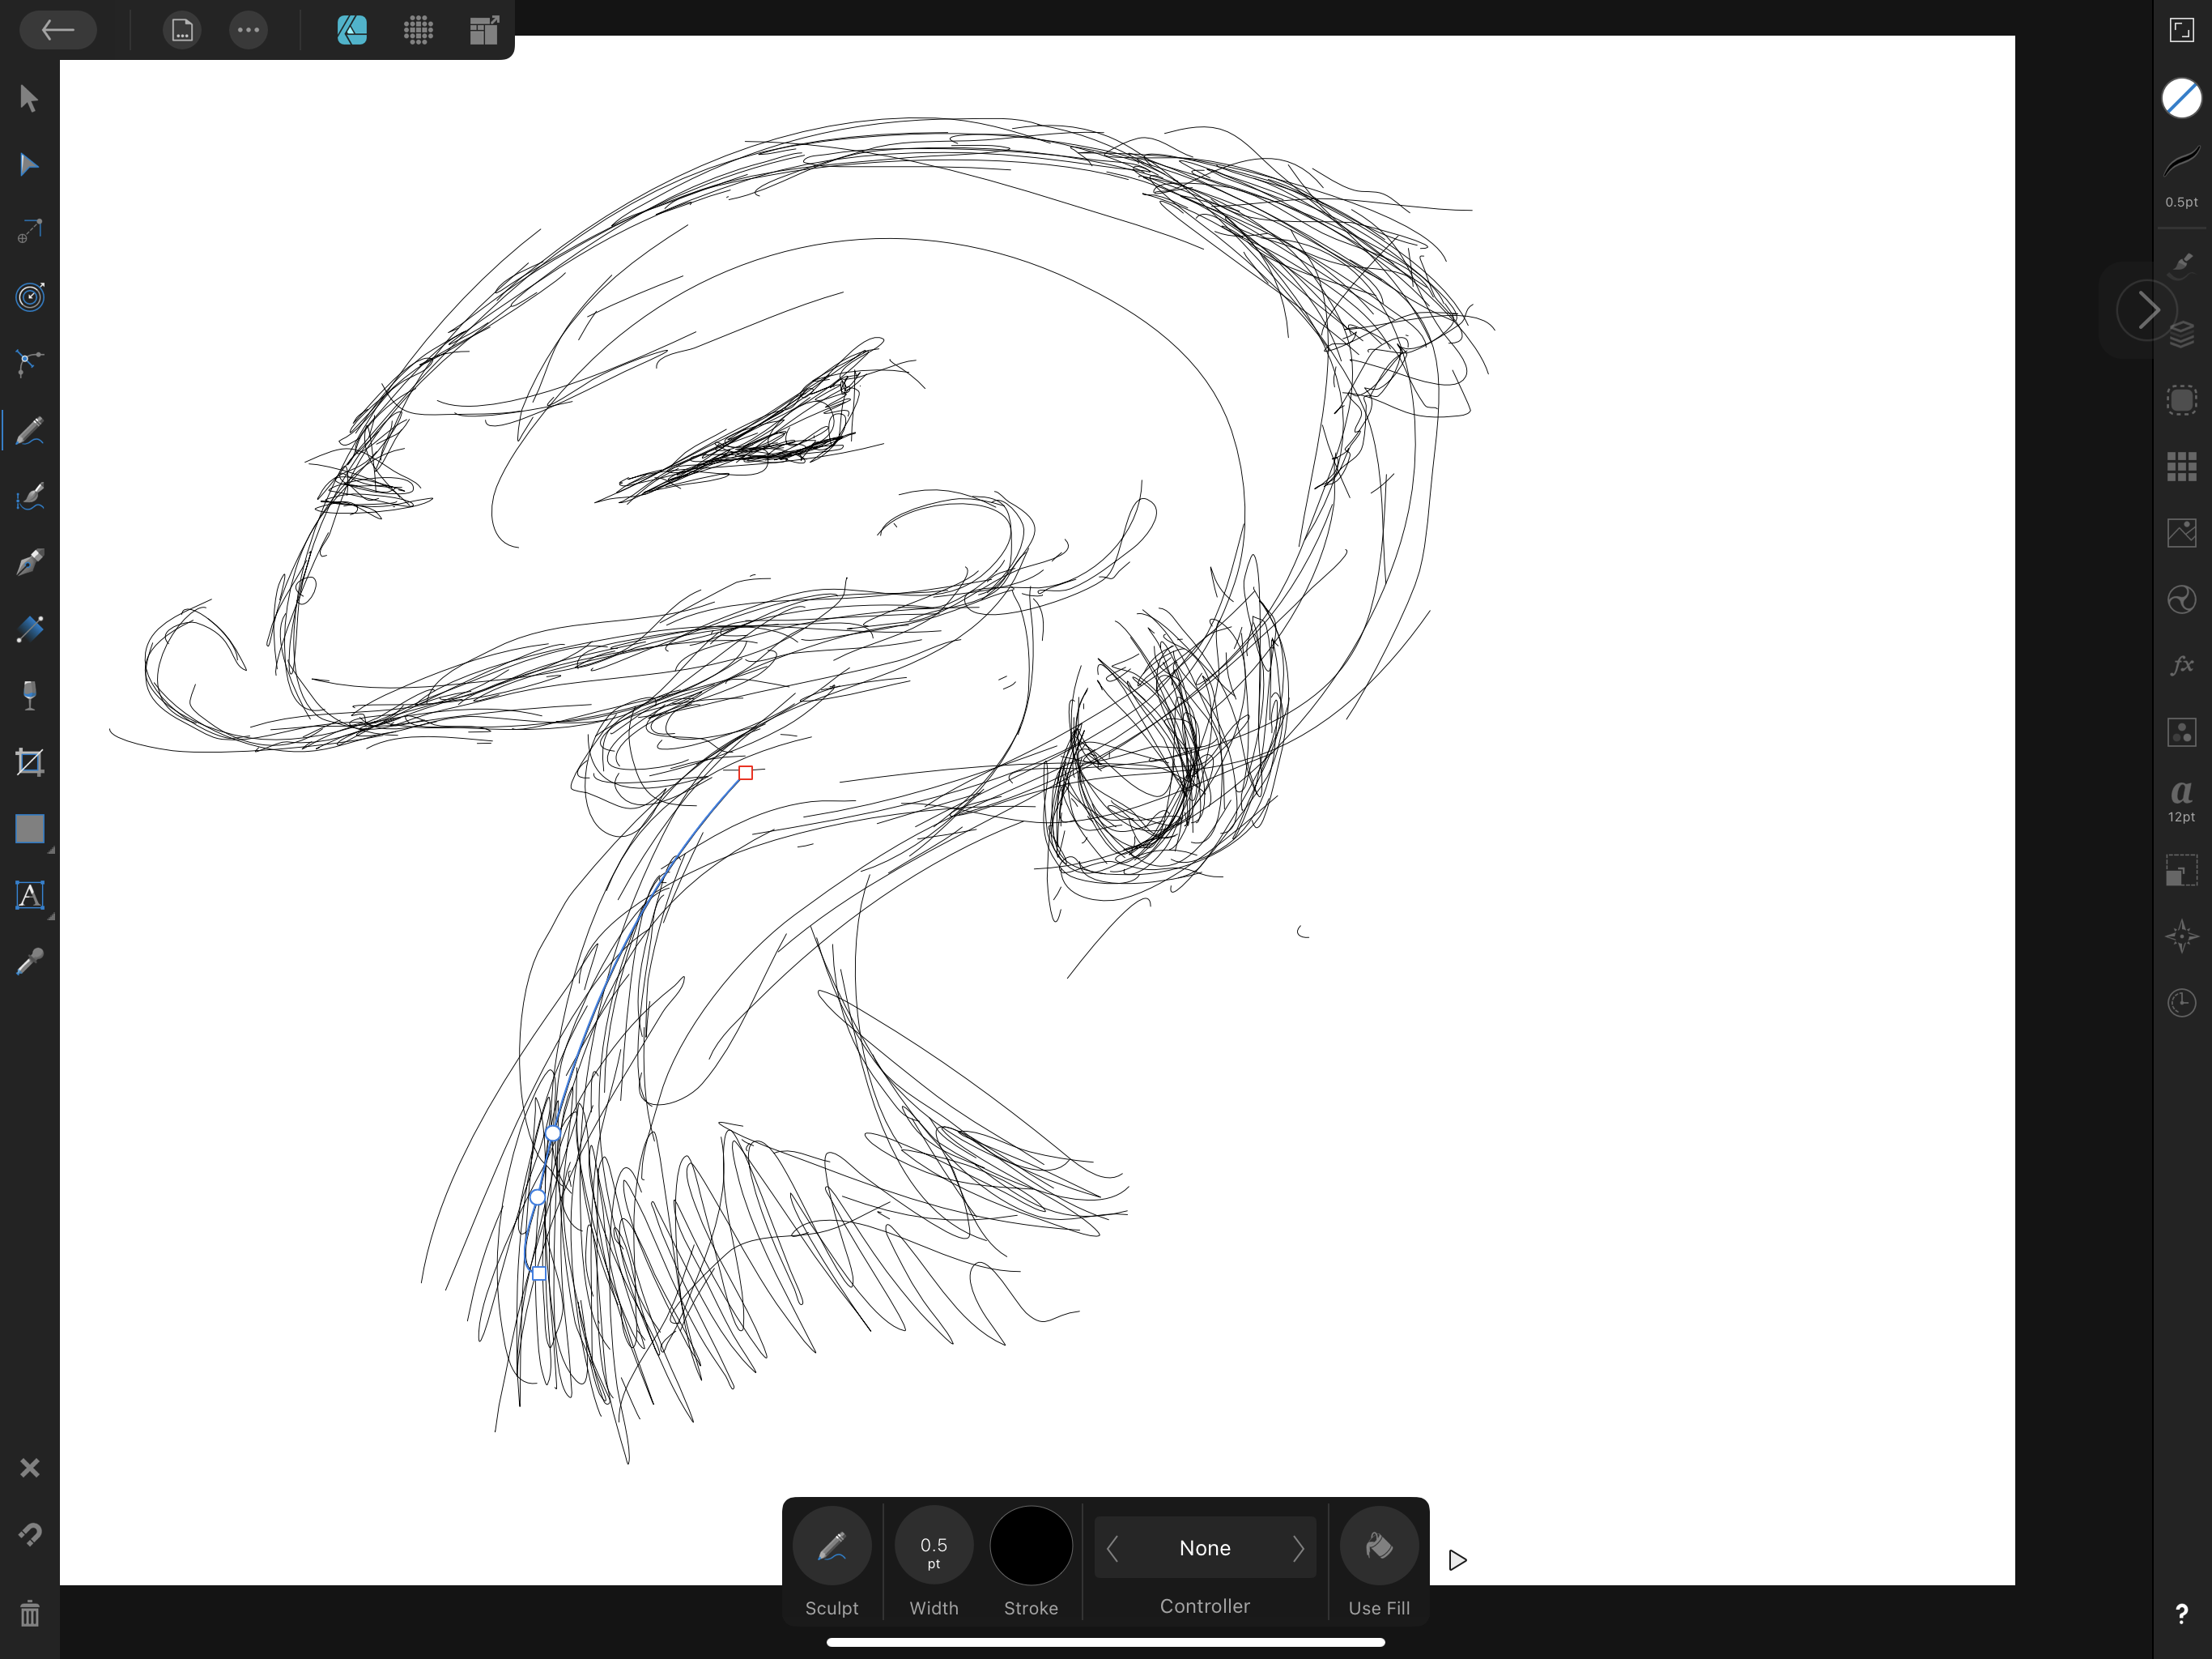
Task: Select the Artistic Text tool
Action: (29, 896)
